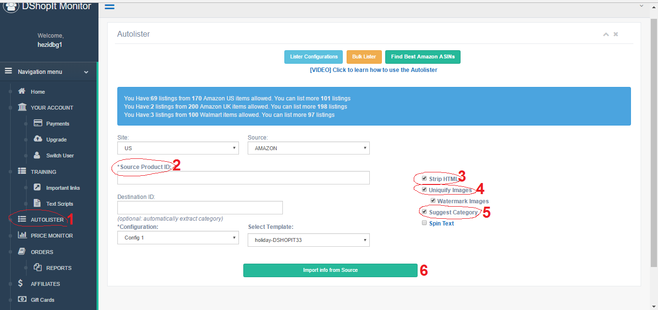This screenshot has width=658, height=310.
Task: Click the hamburger menu toggle icon
Action: click(110, 7)
